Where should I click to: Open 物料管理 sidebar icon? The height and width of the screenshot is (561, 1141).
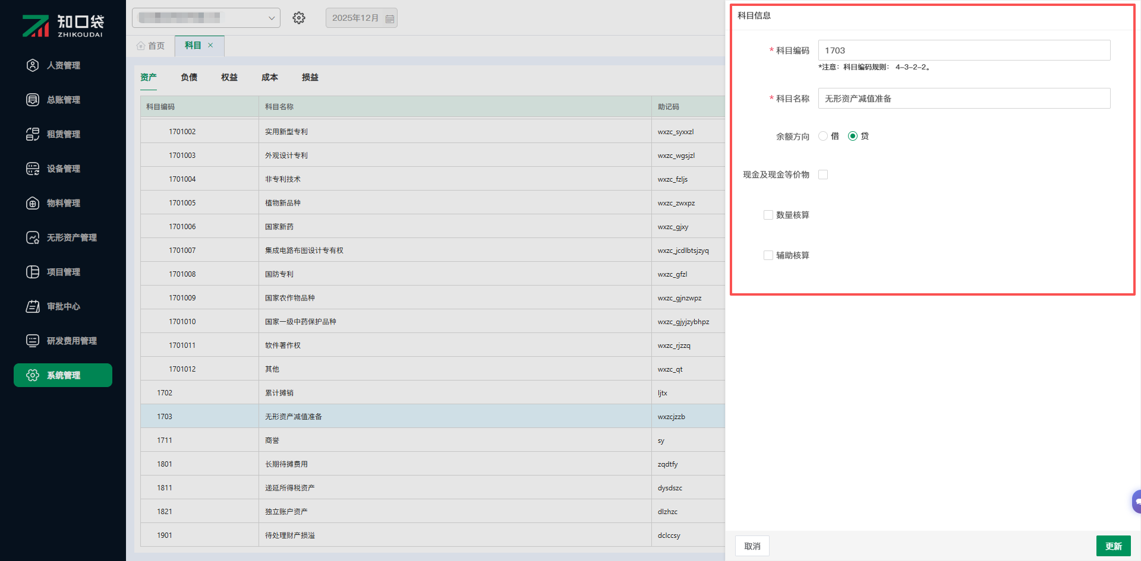(x=33, y=203)
